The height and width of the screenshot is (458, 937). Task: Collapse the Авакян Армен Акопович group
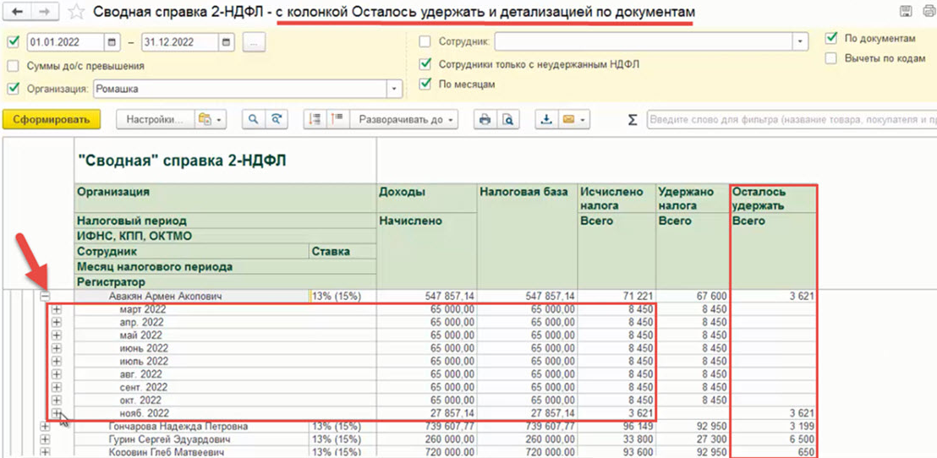tap(45, 297)
